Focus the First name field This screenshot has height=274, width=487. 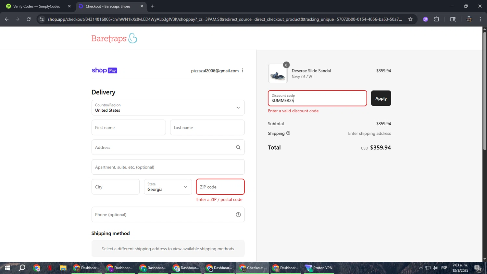[129, 128]
